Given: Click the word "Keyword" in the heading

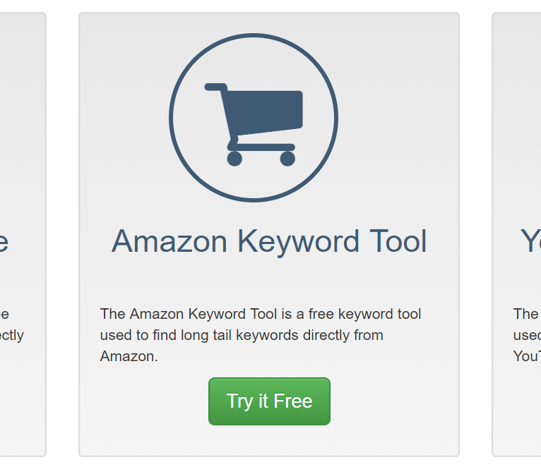Looking at the screenshot, I should click(298, 241).
